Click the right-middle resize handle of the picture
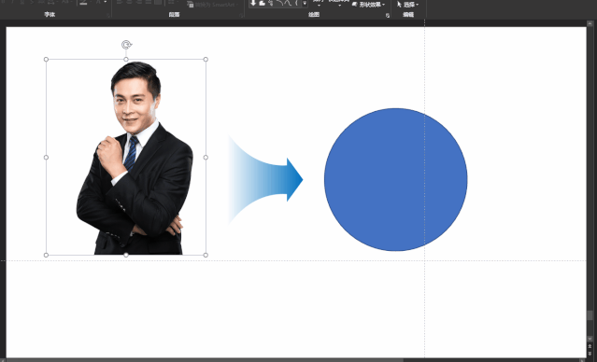Viewport: 597px width, 362px height. [x=206, y=157]
